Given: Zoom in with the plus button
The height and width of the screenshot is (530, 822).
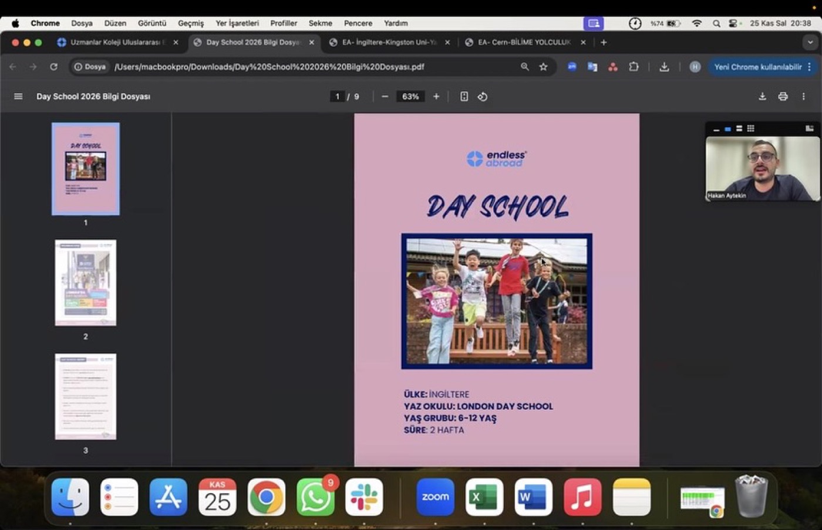Looking at the screenshot, I should [436, 97].
